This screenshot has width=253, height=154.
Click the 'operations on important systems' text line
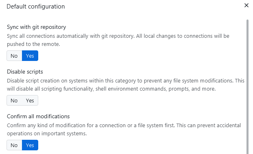coord(47,134)
